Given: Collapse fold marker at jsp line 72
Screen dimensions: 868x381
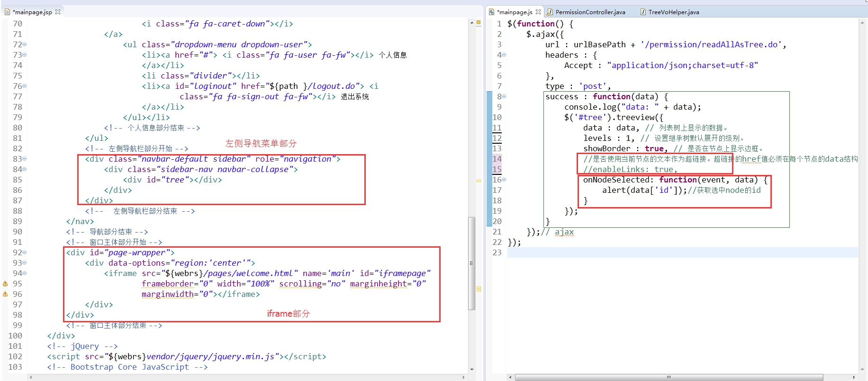Looking at the screenshot, I should (25, 44).
